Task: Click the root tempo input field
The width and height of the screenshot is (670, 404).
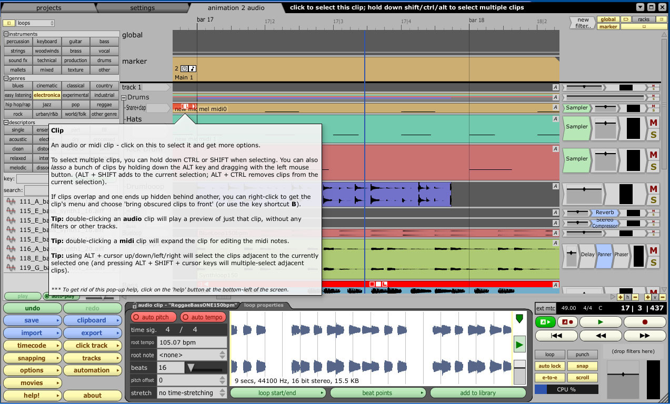Action: [192, 342]
